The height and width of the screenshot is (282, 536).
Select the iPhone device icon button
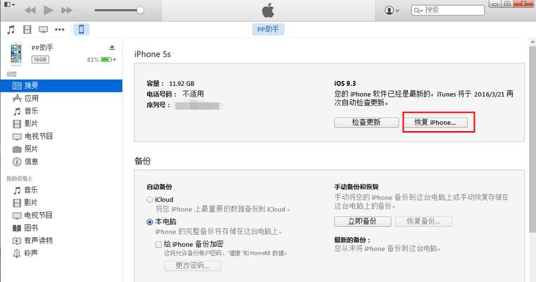(x=82, y=30)
